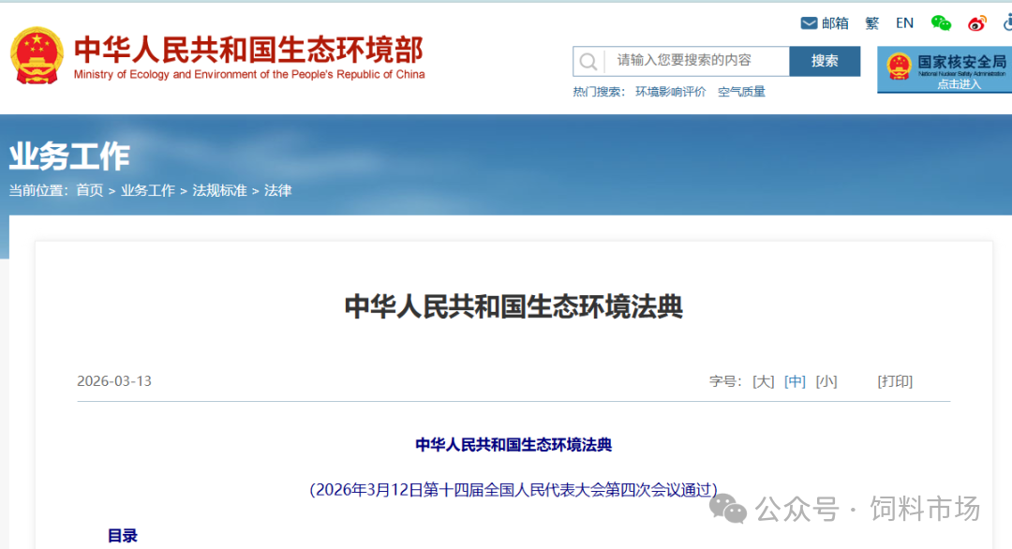Click the 中华人民共和国生态环境部 site title
The image size is (1012, 549).
click(248, 50)
